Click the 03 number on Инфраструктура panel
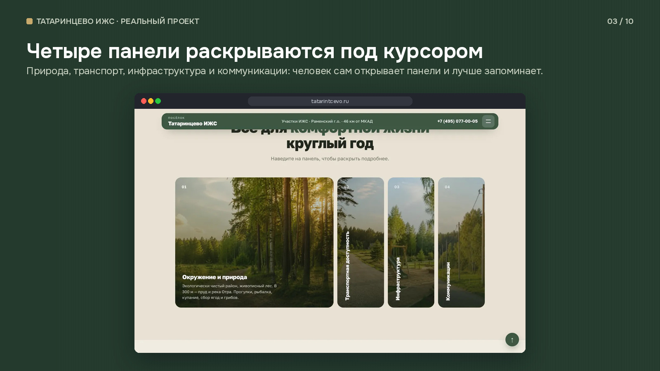660x371 pixels. (397, 187)
